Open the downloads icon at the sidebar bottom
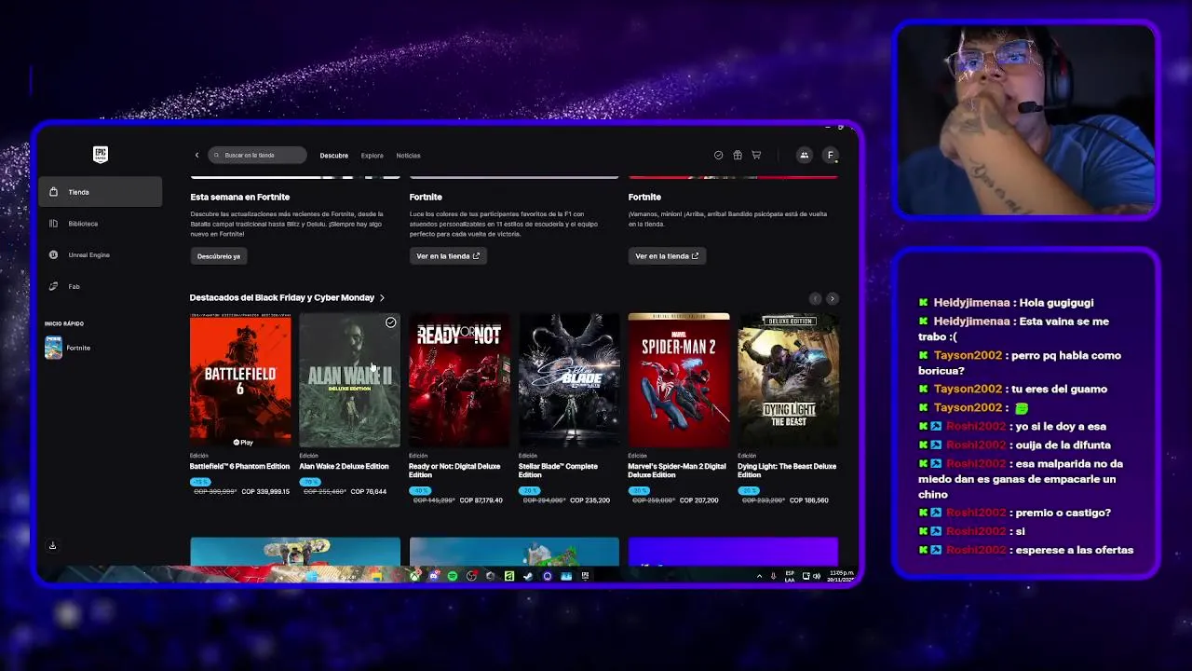Screen dimensions: 1192x671 click(x=52, y=545)
